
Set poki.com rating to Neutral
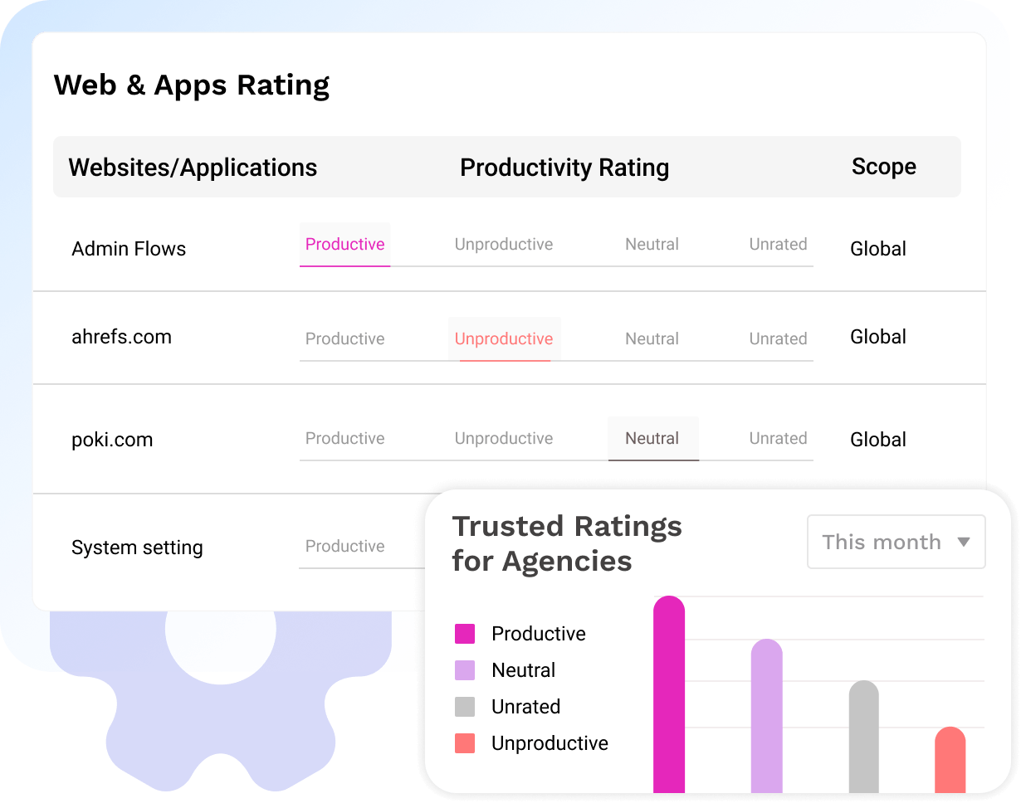(652, 438)
